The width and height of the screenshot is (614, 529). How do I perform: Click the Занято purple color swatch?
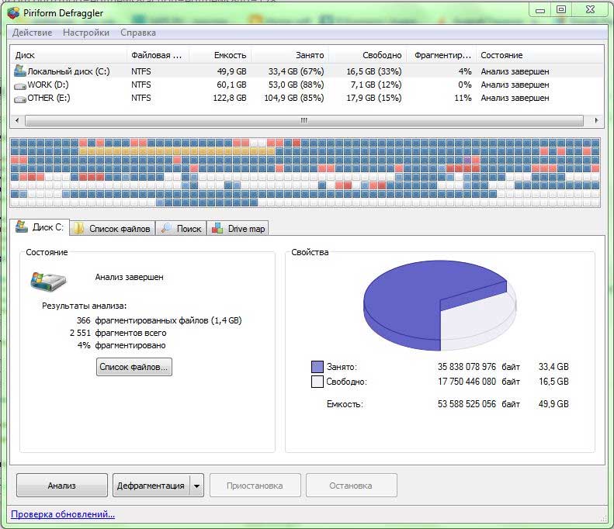pos(317,367)
